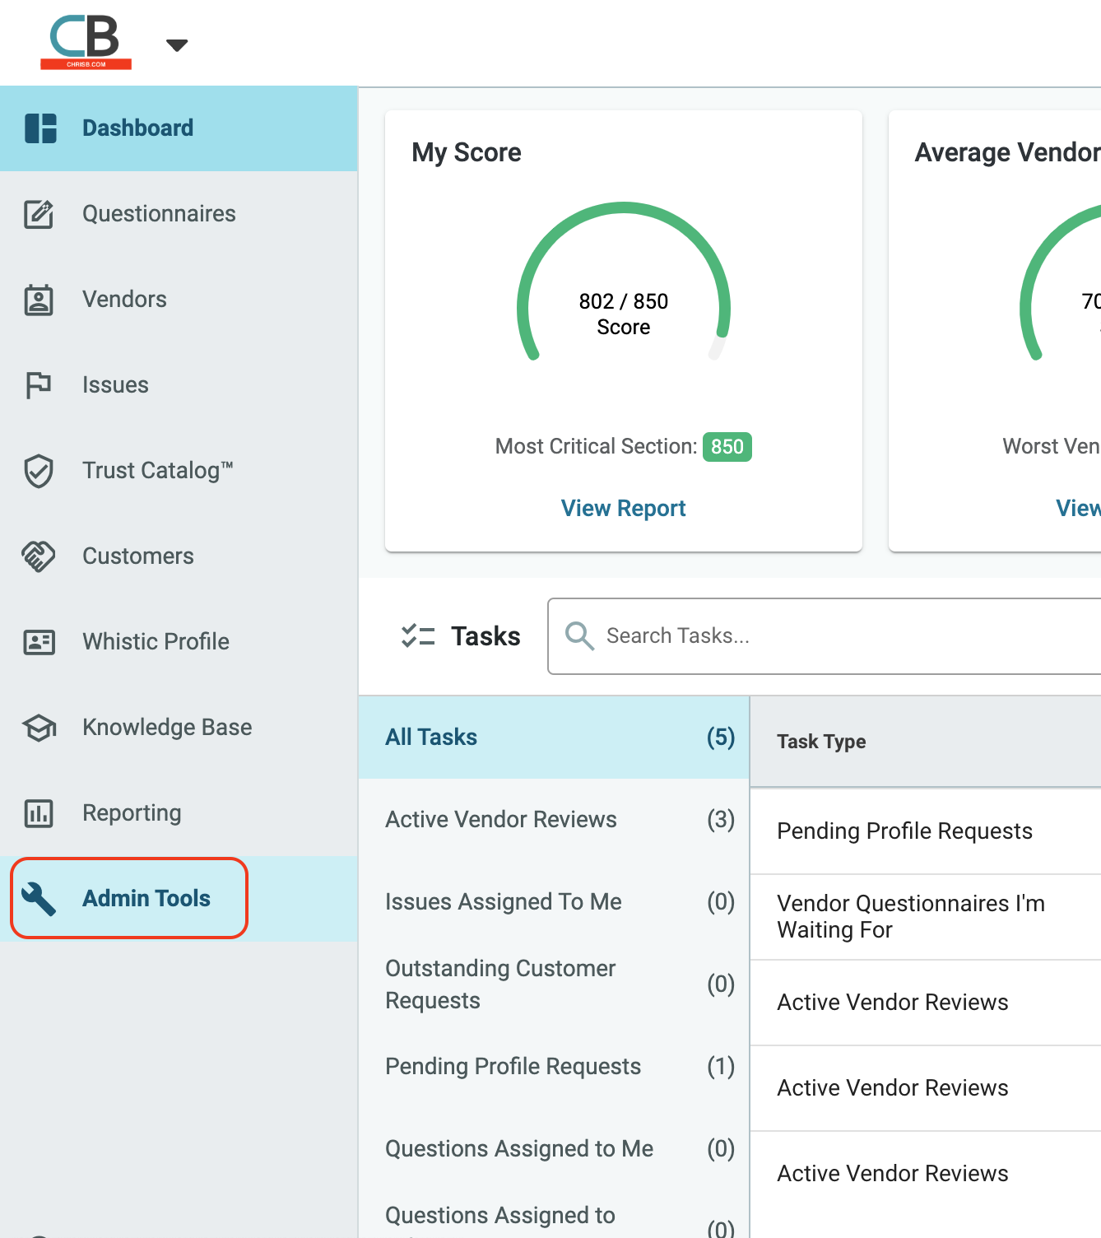Click the Most Critical Section 850 badge
This screenshot has width=1101, height=1238.
point(727,447)
